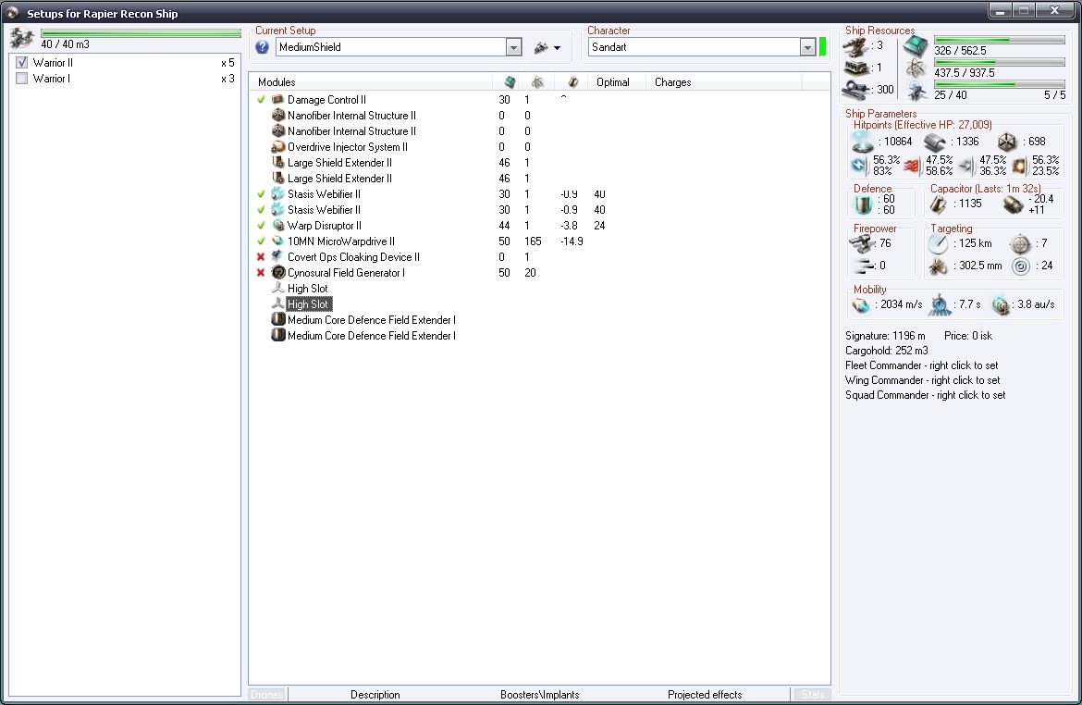Toggle Damage Control II active checkmark
The width and height of the screenshot is (1082, 705).
click(x=261, y=99)
